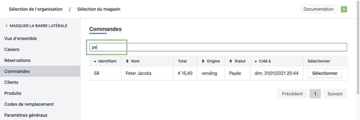Sort orders by Origine column
The image size is (360, 120).
pyautogui.click(x=203, y=61)
